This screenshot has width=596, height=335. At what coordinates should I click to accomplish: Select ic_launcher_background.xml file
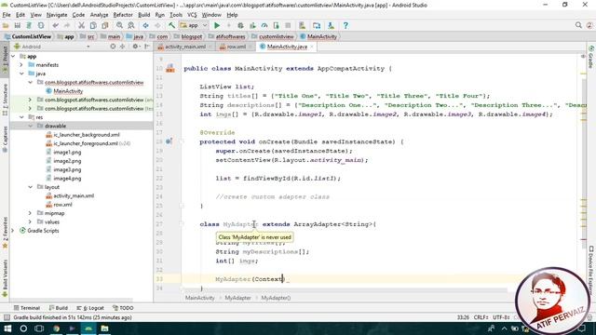pos(87,135)
